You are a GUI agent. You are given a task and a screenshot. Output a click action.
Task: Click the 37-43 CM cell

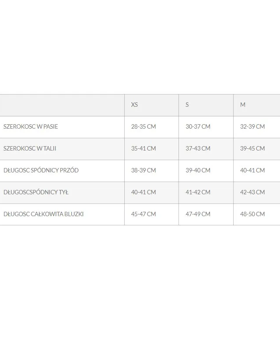(x=198, y=148)
